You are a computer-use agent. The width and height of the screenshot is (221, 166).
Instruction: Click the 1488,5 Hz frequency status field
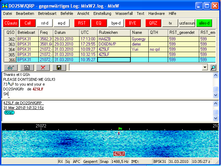click(120, 162)
